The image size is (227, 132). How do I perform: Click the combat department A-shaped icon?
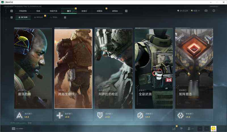click(19, 115)
